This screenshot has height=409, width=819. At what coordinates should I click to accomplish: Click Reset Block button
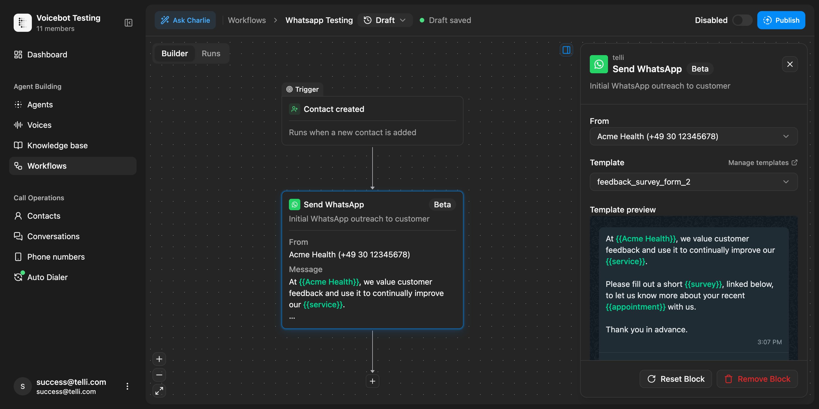[676, 379]
